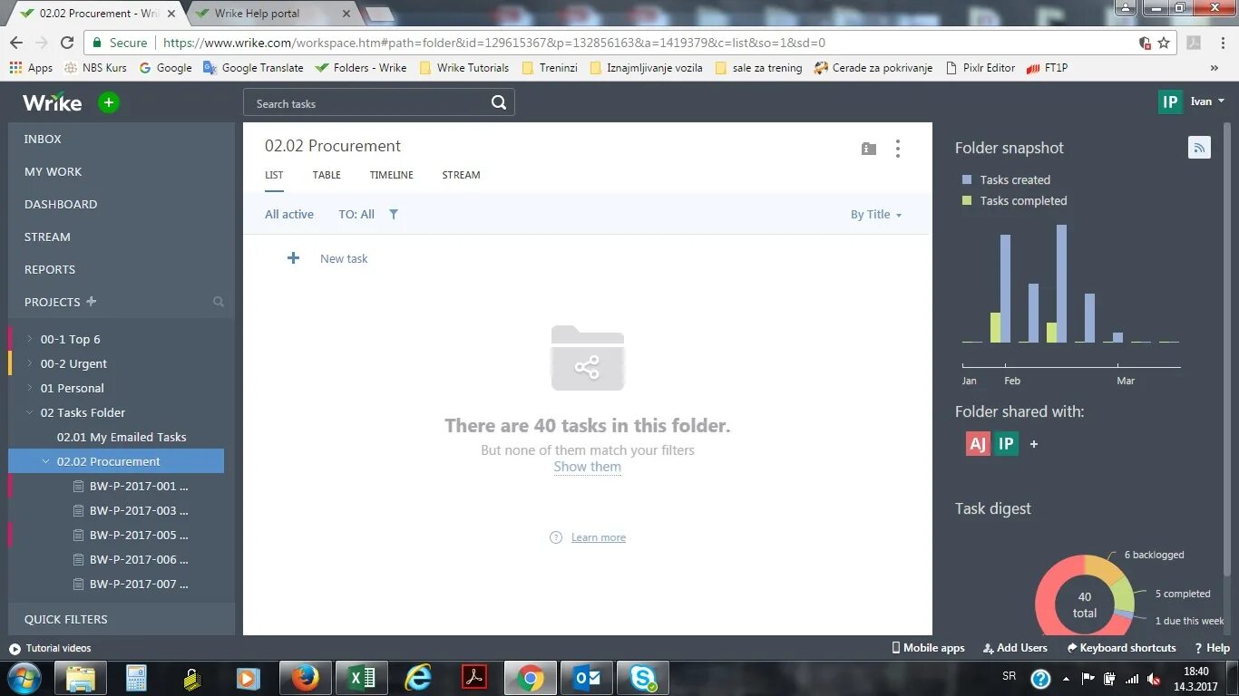Click the Wrike logo

point(52,102)
